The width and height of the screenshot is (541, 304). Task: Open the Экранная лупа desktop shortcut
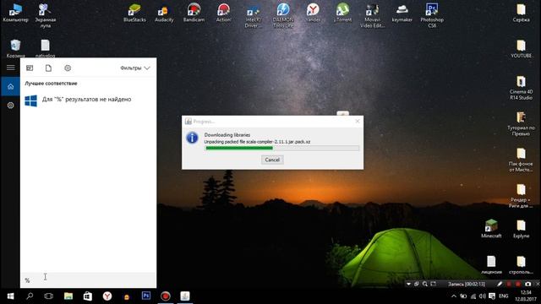45,15
